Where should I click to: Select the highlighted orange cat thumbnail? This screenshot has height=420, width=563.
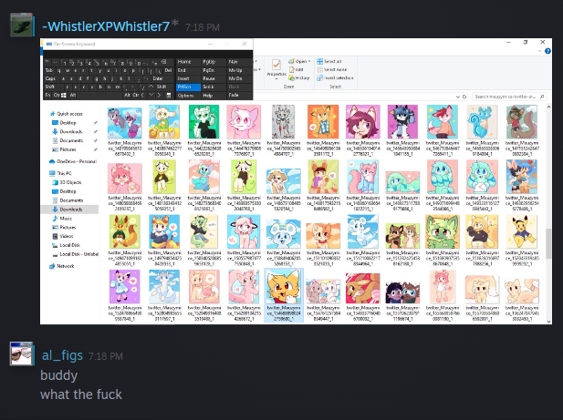[x=284, y=287]
